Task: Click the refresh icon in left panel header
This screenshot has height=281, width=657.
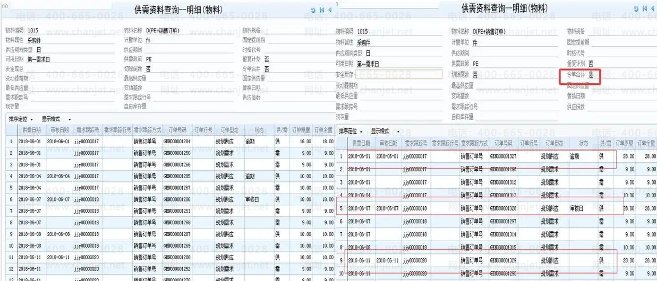Action: [313, 9]
